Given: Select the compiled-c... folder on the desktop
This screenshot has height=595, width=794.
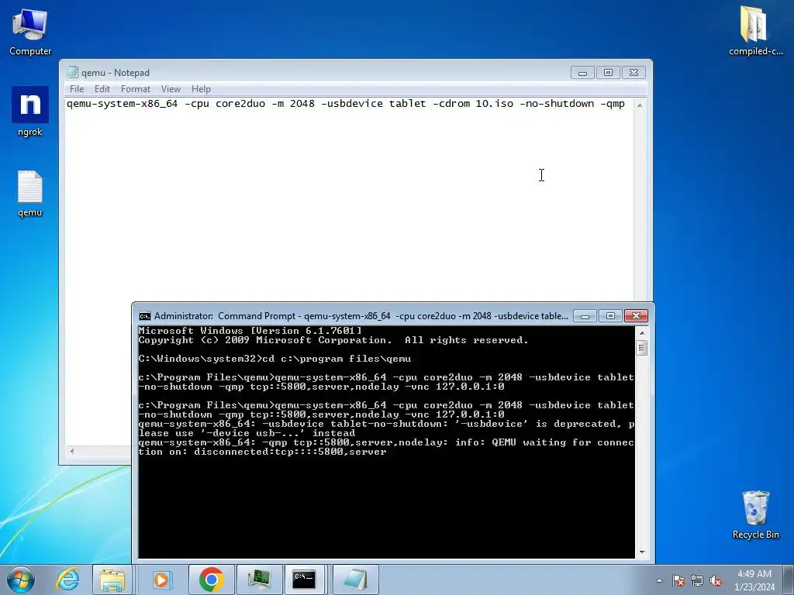Looking at the screenshot, I should point(755,30).
